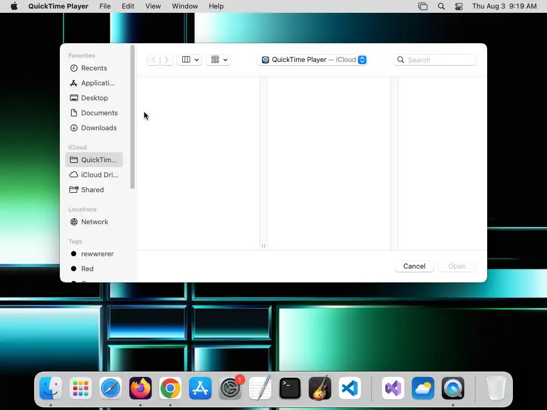Image resolution: width=547 pixels, height=410 pixels.
Task: Click the Open button
Action: (457, 266)
